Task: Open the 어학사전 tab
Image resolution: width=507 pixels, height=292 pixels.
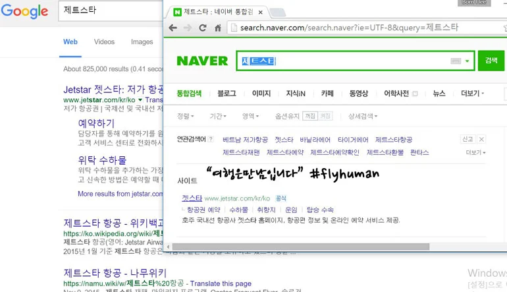Action: coord(396,94)
